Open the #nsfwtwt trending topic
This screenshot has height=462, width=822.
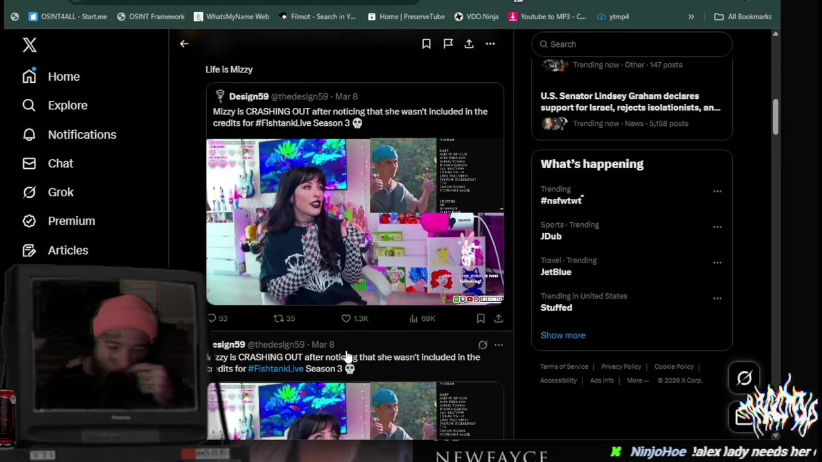[x=561, y=201]
